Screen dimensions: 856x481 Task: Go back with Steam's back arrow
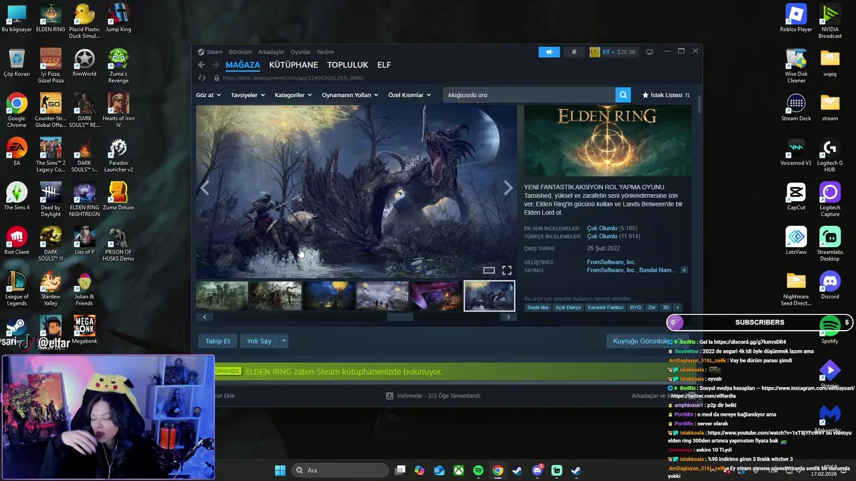click(201, 65)
